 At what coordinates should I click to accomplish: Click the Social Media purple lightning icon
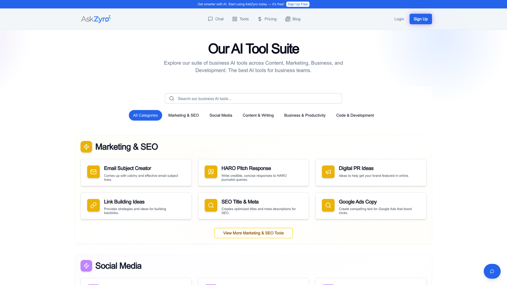pos(86,266)
